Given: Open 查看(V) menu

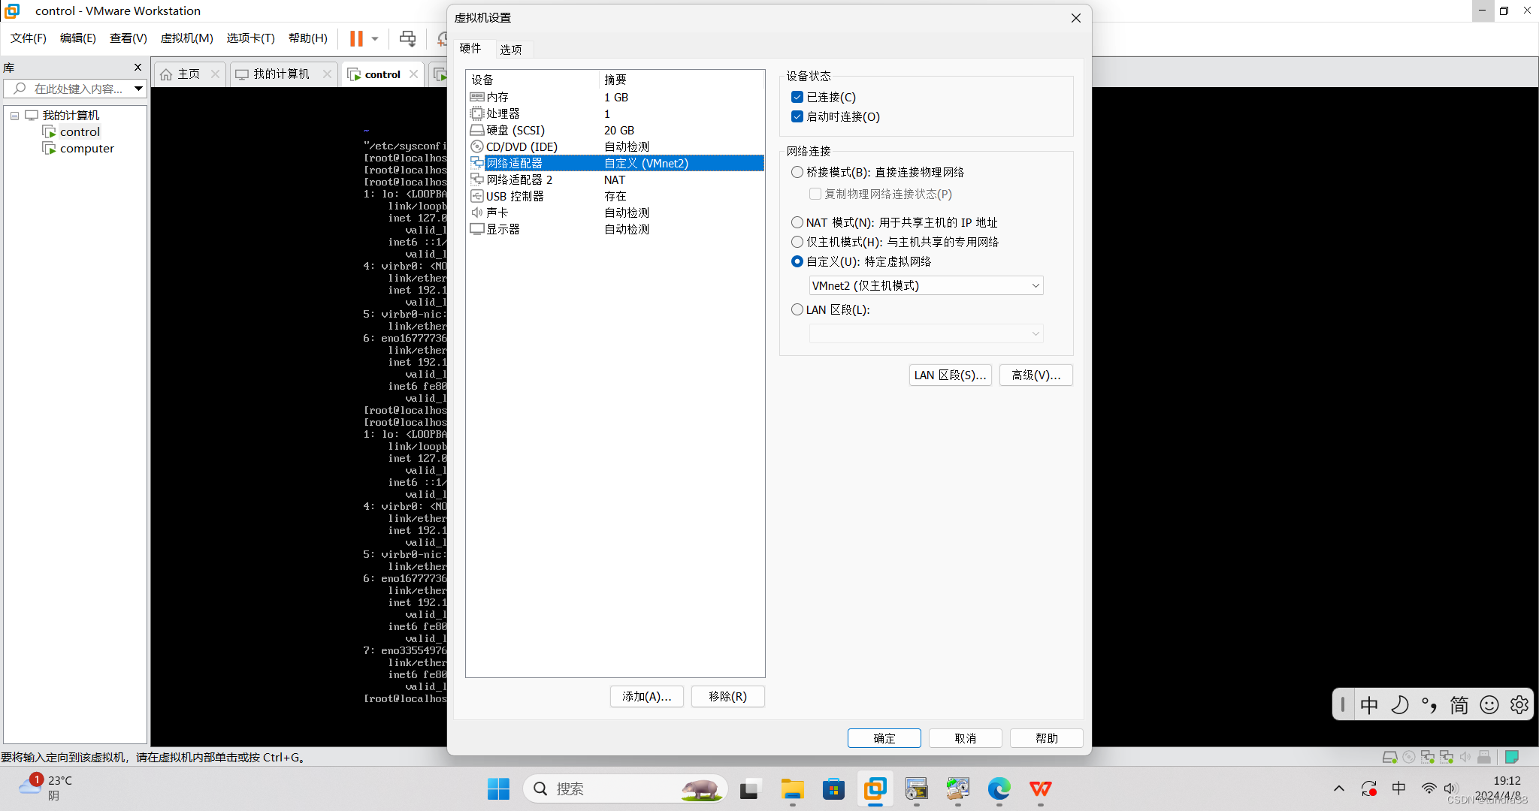Looking at the screenshot, I should click(x=129, y=38).
